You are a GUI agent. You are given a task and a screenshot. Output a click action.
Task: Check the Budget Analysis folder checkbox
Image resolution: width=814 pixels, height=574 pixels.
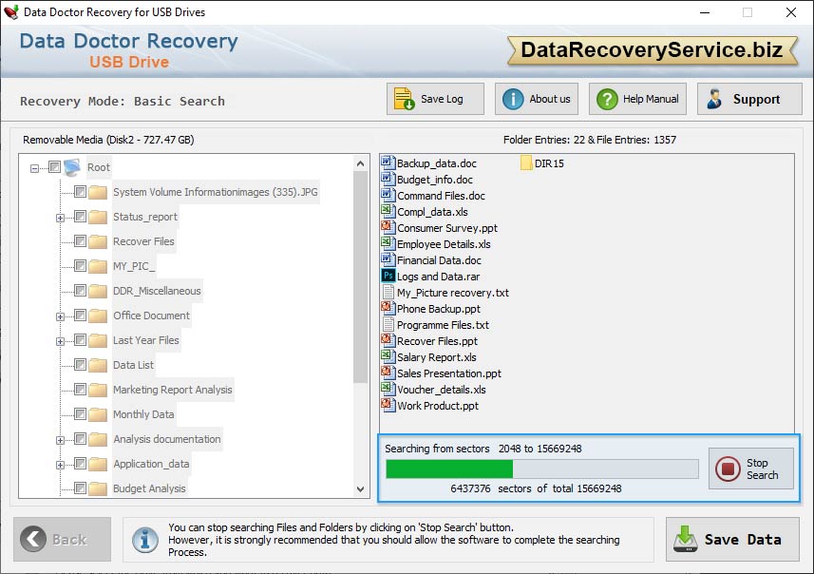80,488
